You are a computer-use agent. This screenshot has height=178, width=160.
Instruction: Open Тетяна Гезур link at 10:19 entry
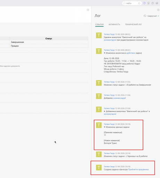pyautogui.click(x=109, y=124)
